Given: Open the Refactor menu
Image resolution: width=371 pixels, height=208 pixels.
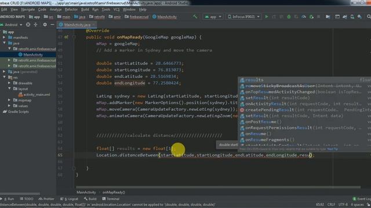Looking at the screenshot, I should coord(71,9).
